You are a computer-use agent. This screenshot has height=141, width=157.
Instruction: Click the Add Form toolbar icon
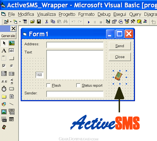click(15, 22)
